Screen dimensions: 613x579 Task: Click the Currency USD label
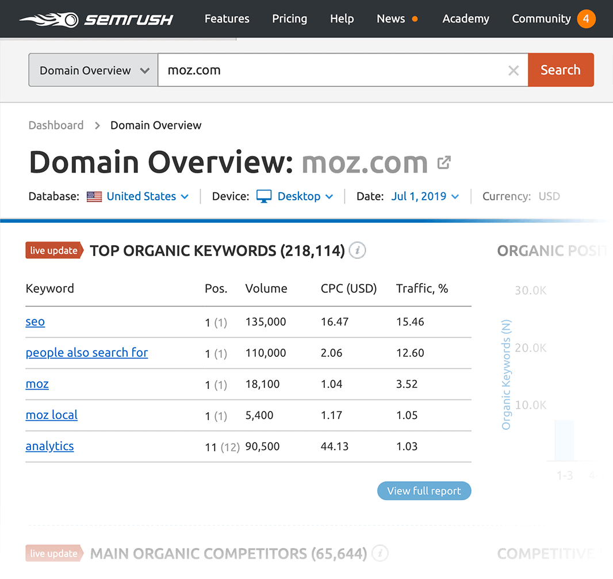[x=521, y=196]
